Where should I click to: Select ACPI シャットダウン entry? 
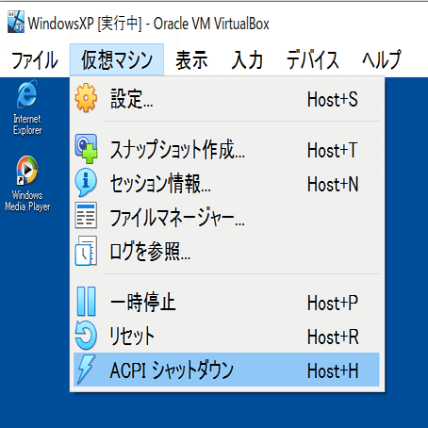[226, 370]
